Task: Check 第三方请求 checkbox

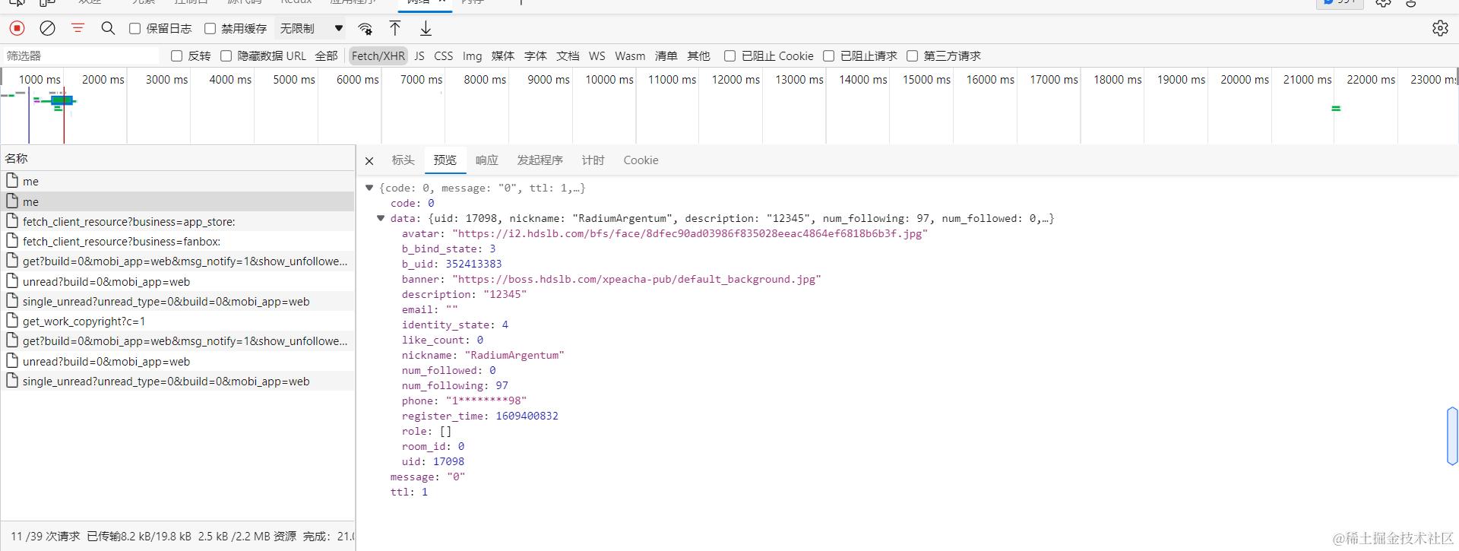Action: point(913,55)
